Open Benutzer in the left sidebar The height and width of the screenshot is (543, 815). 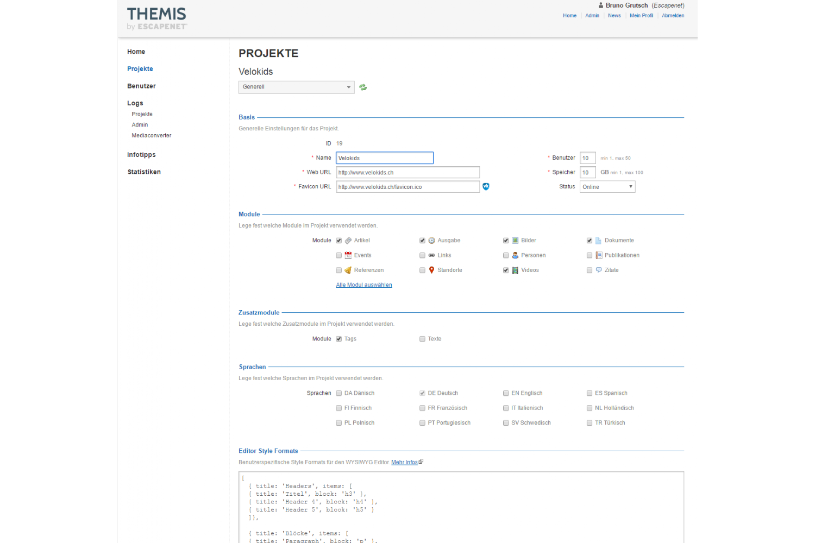(141, 86)
